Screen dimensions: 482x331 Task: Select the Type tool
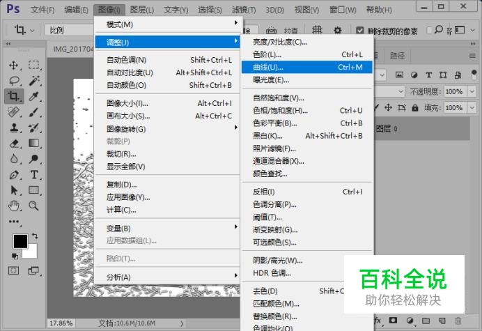(33, 174)
